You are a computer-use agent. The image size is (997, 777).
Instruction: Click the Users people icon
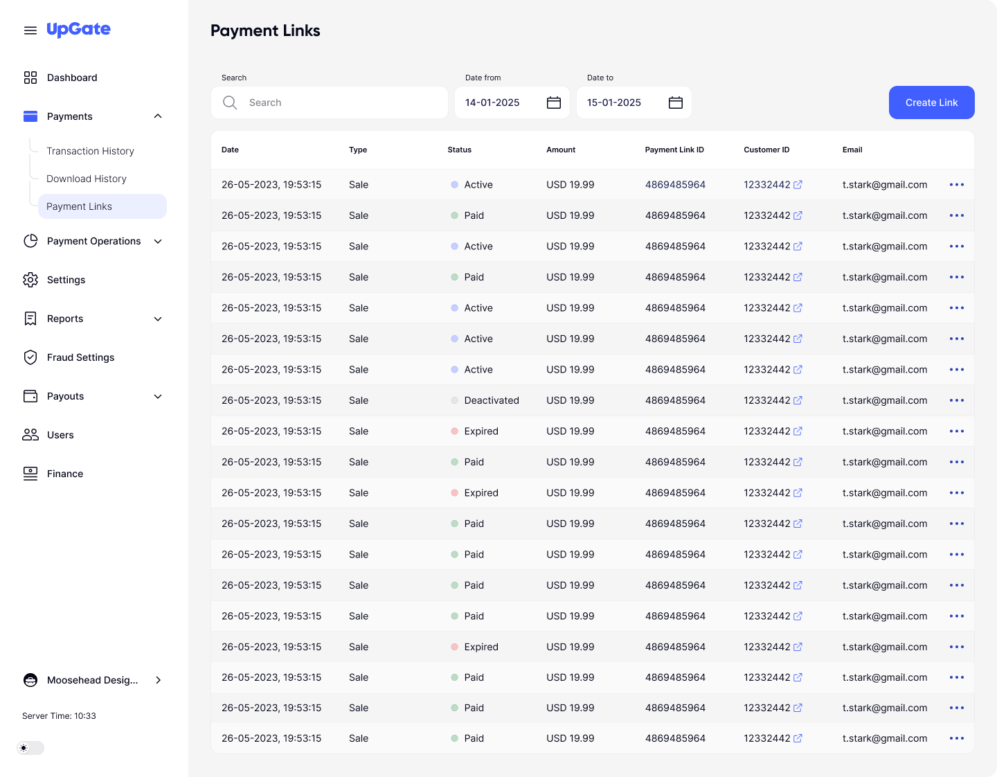click(x=30, y=435)
